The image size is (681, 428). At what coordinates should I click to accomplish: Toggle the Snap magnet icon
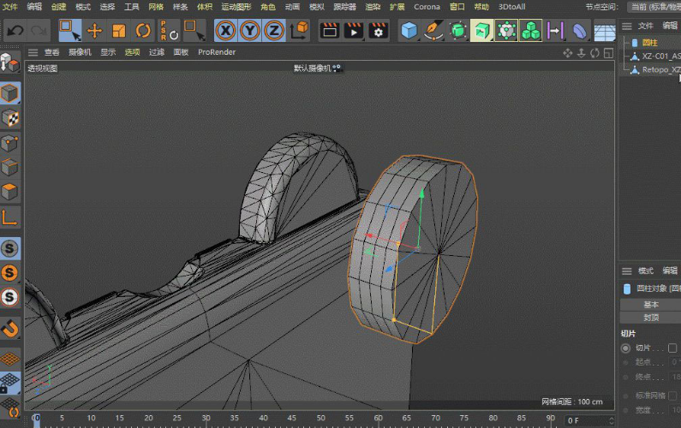pos(10,329)
